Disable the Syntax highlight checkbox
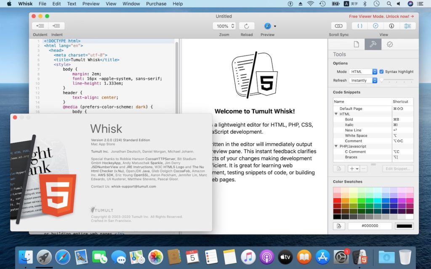Image resolution: width=431 pixels, height=269 pixels. click(381, 72)
